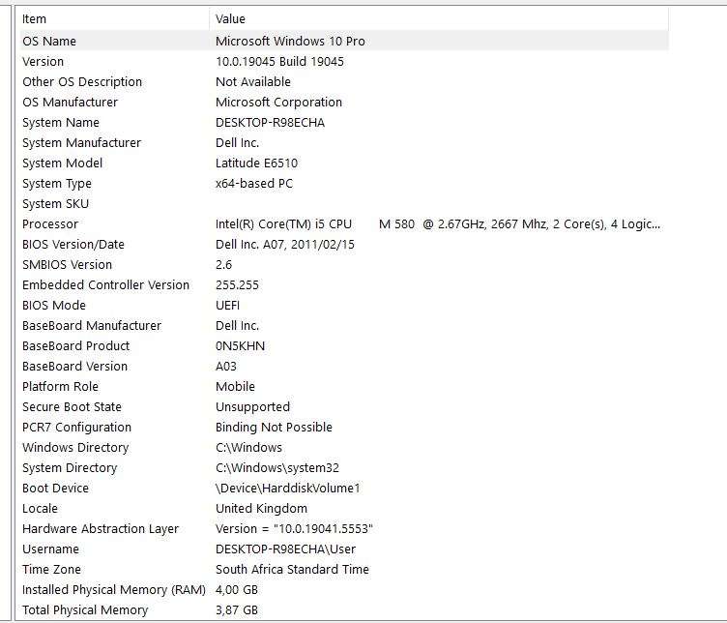Click the Mobile value
727x623 pixels.
[235, 386]
